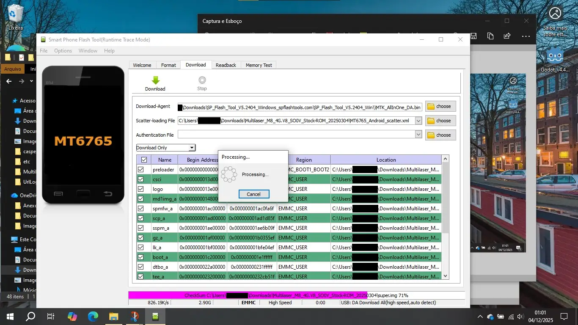Screen dimensions: 578x325
Task: Open Microsoft Edge from the taskbar
Action: [93, 316]
